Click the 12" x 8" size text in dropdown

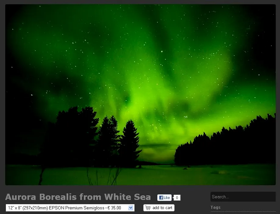coord(17,208)
